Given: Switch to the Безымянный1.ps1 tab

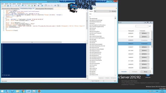Looking at the screenshot, I should 10,9.
